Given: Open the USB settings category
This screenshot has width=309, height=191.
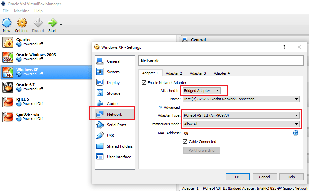Looking at the screenshot, I should pyautogui.click(x=115, y=136).
